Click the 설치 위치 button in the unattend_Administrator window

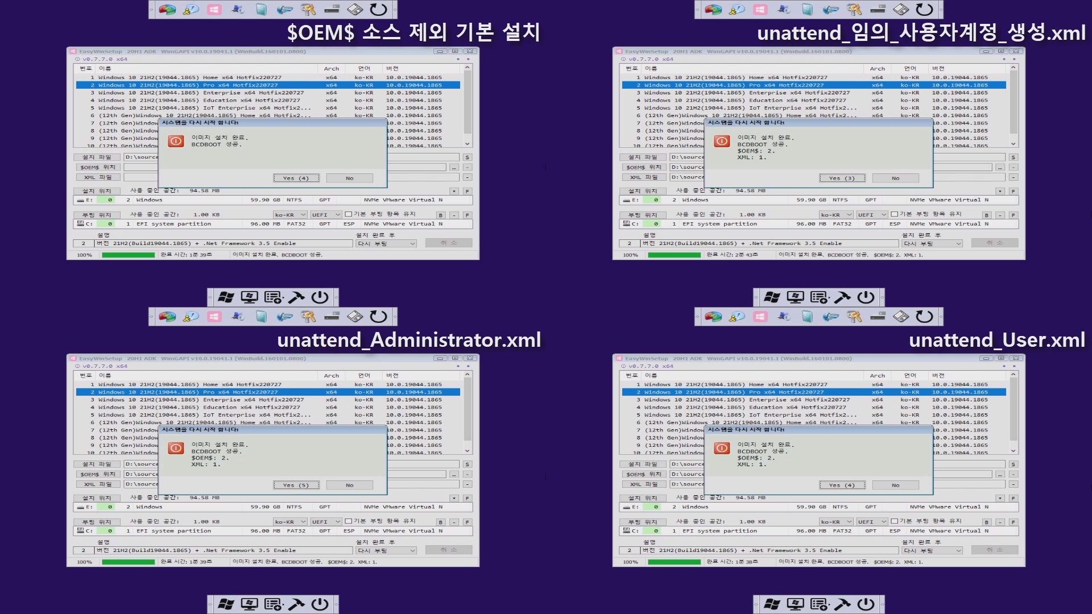coord(97,498)
